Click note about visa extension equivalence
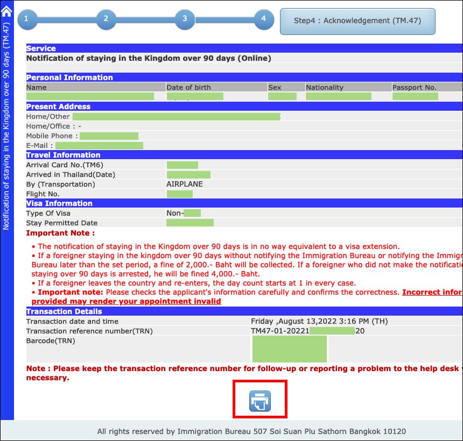This screenshot has width=463, height=441. coord(219,246)
